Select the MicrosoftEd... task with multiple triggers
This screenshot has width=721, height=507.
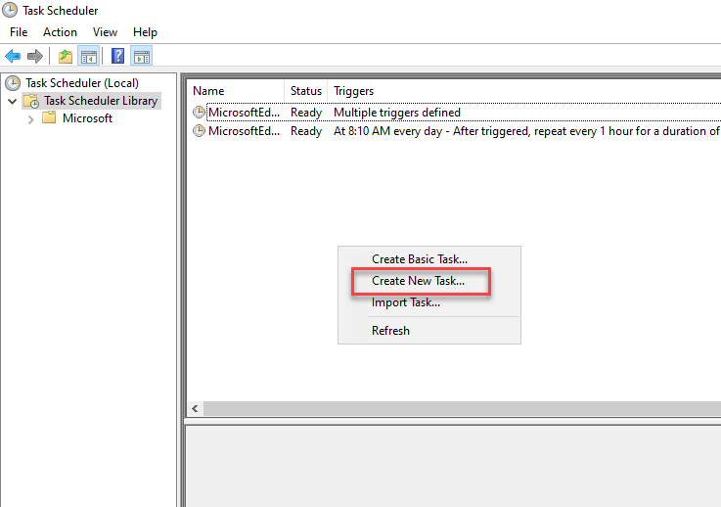(244, 113)
